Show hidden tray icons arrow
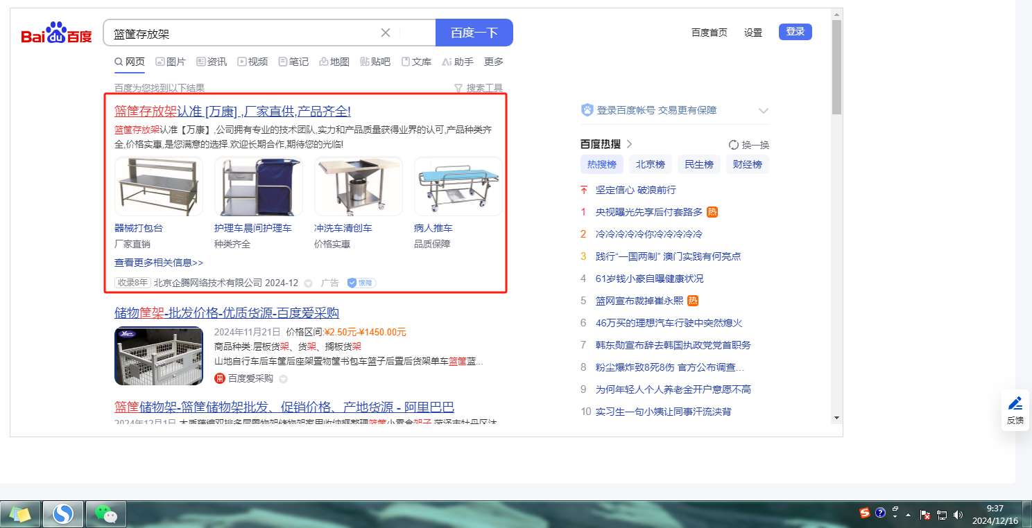This screenshot has width=1032, height=528. [908, 515]
